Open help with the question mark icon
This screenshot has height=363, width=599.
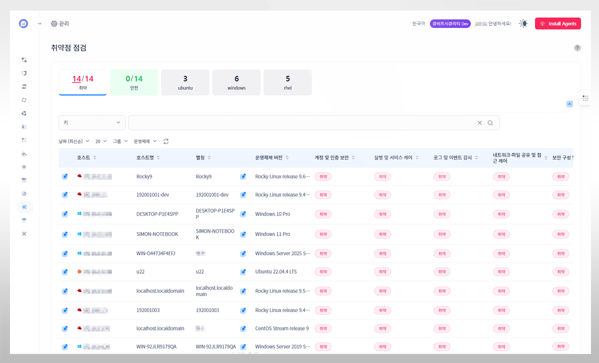pos(577,48)
